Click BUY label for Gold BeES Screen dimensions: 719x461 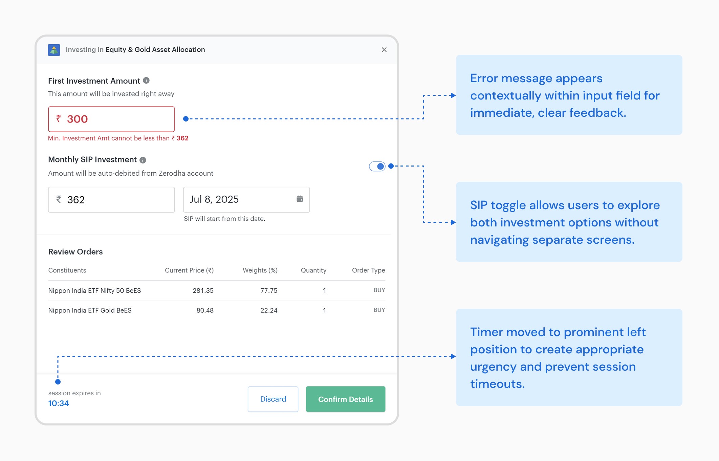379,310
